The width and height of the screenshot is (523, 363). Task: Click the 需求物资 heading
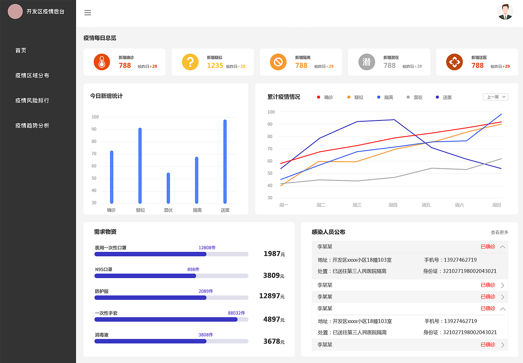coord(105,232)
